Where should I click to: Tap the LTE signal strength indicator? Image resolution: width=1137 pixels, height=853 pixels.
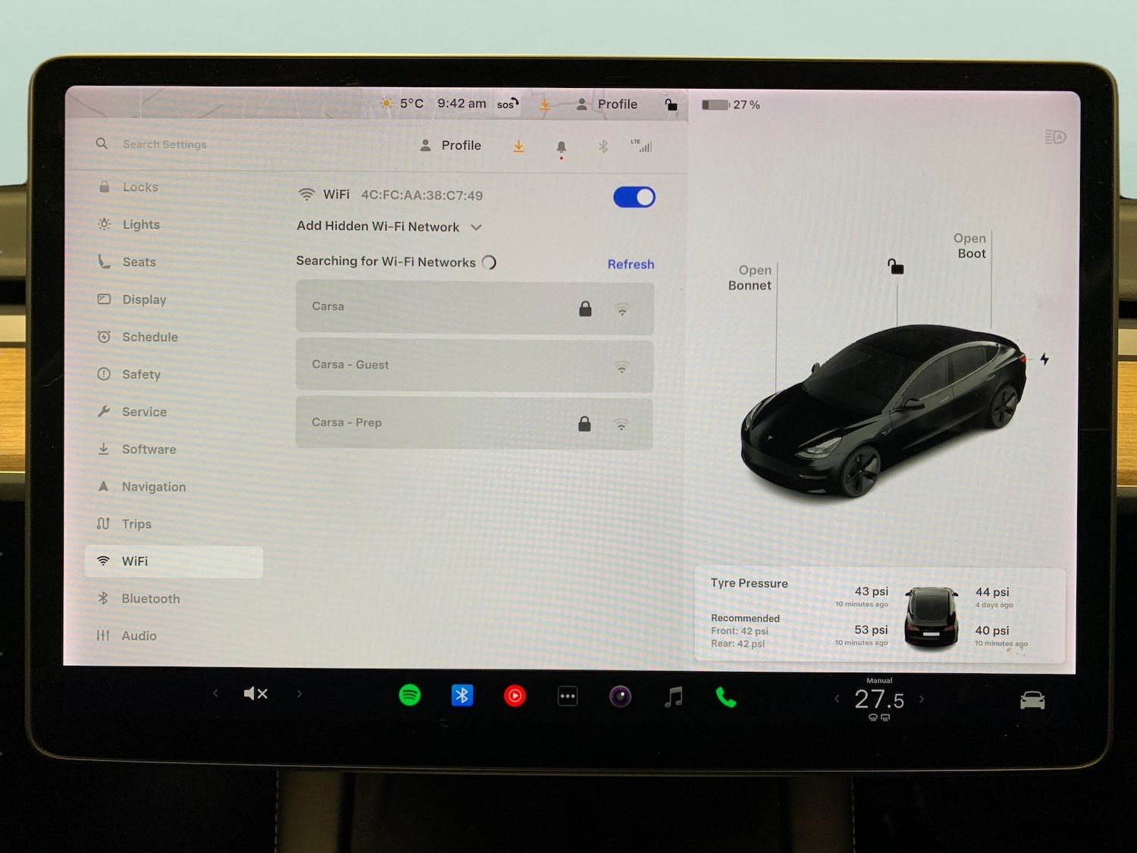[644, 146]
